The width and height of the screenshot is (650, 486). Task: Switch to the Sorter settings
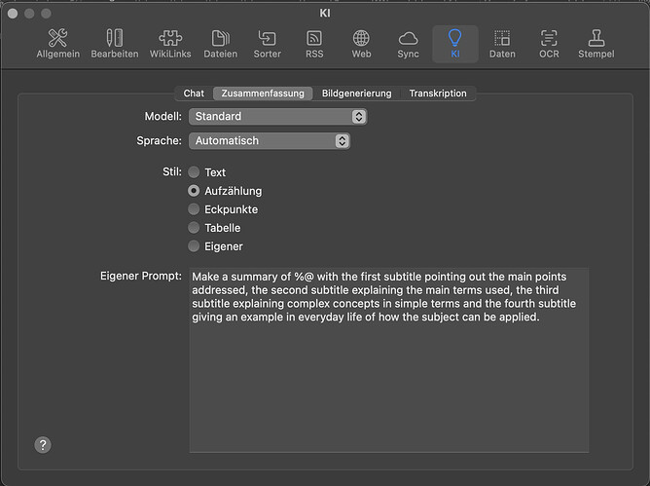click(268, 44)
